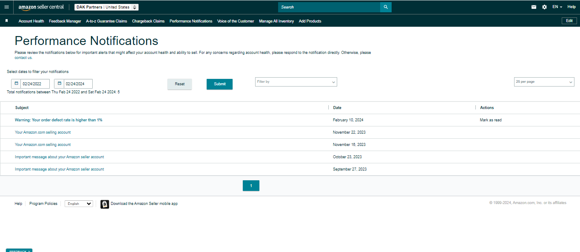The image size is (580, 252).
Task: Click Download the Amazon Seller mobile app
Action: 144,204
